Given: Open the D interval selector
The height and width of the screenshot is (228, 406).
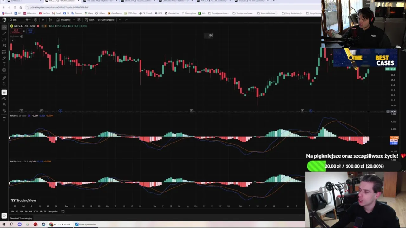Looking at the screenshot, I should point(43,20).
